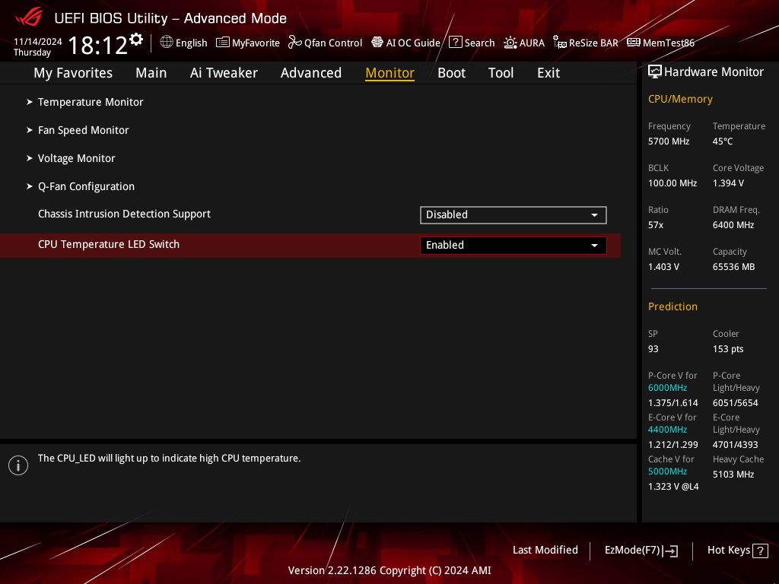Expand the Temperature Monitor section
The width and height of the screenshot is (779, 584).
[x=90, y=102]
